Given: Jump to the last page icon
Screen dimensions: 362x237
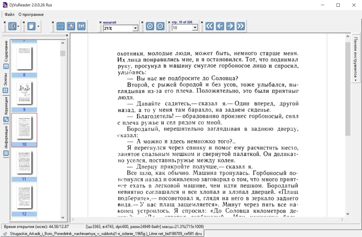Looking at the screenshot, I should [x=241, y=26].
